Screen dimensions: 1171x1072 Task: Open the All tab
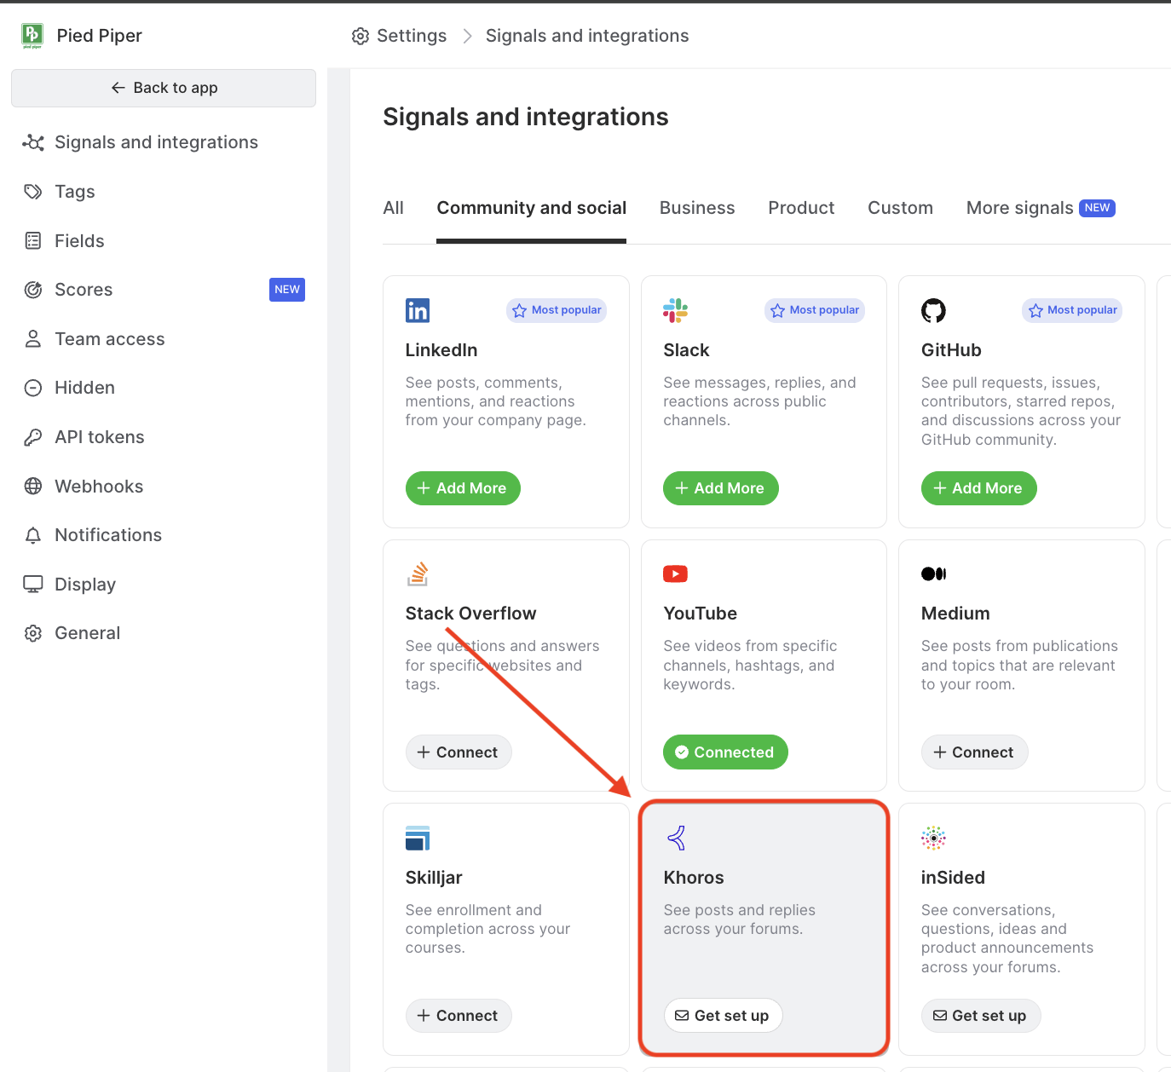tap(394, 208)
